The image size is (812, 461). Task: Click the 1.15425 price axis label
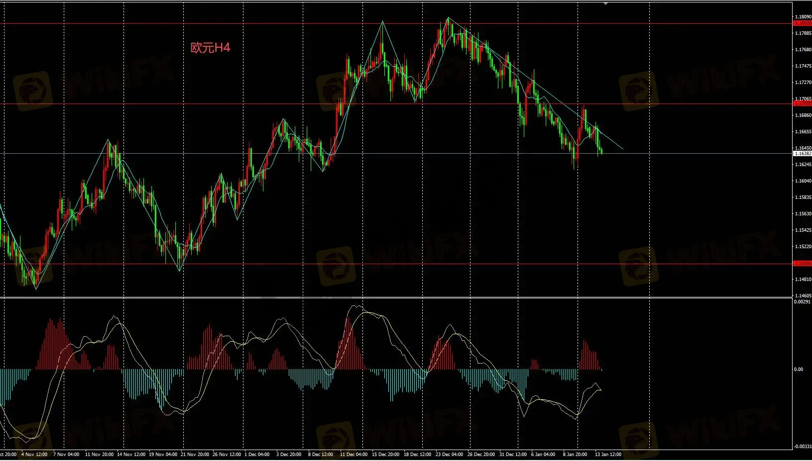pos(803,230)
